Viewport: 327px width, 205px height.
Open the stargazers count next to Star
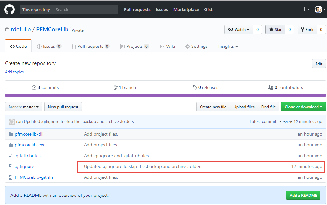pyautogui.click(x=289, y=29)
